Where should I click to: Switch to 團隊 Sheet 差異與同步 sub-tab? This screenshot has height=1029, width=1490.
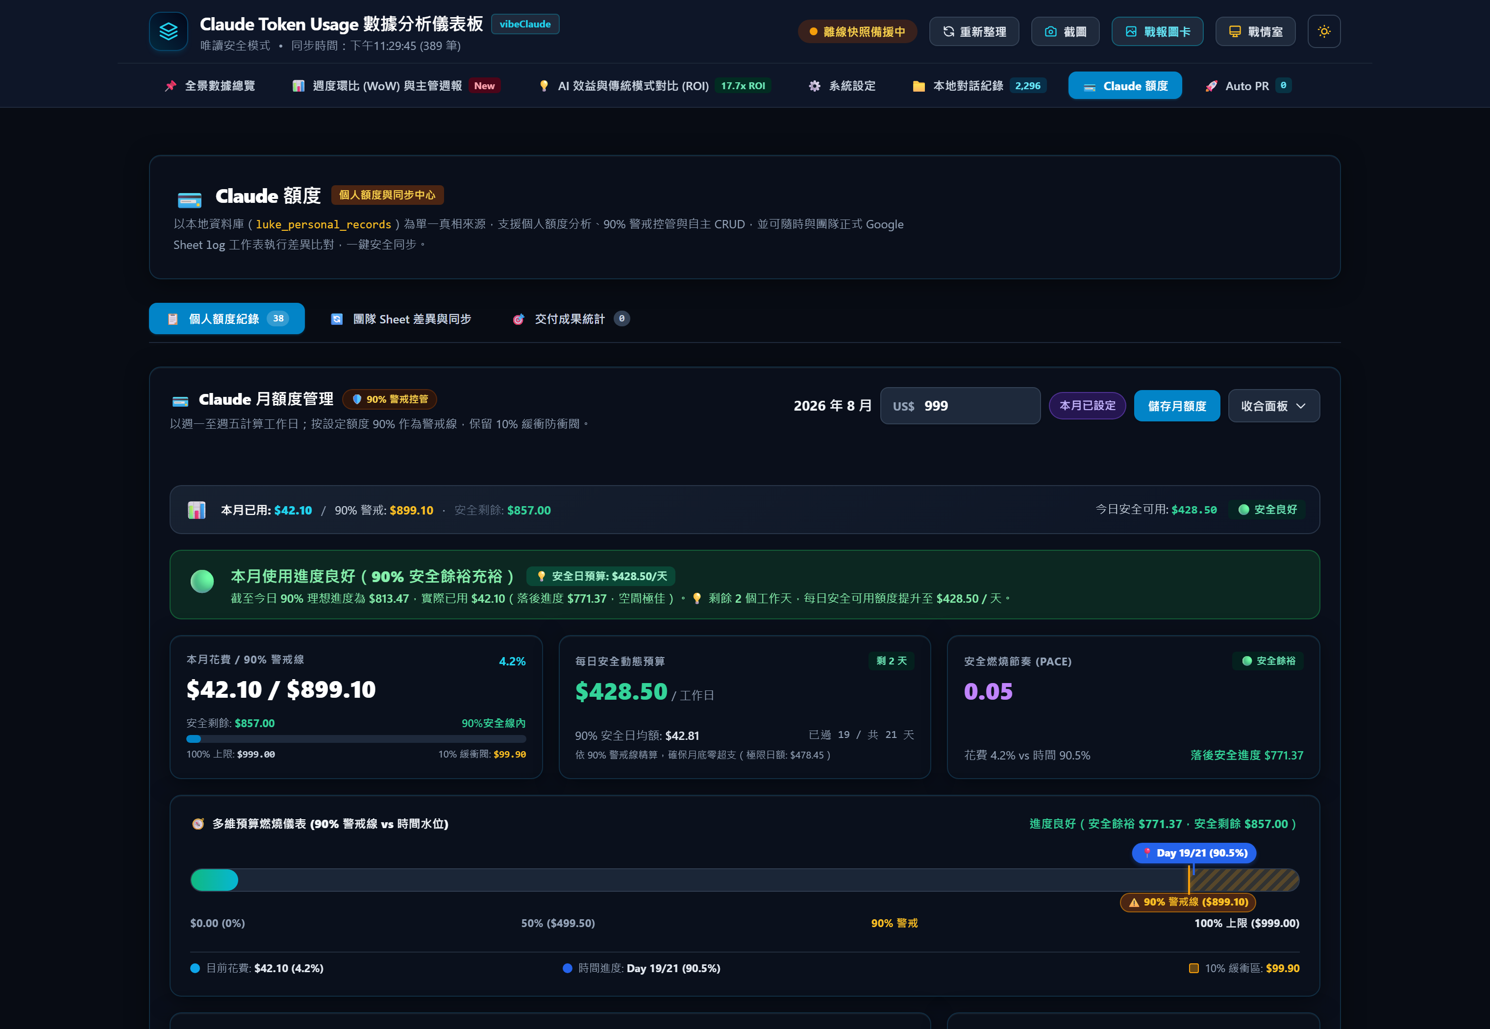[401, 318]
